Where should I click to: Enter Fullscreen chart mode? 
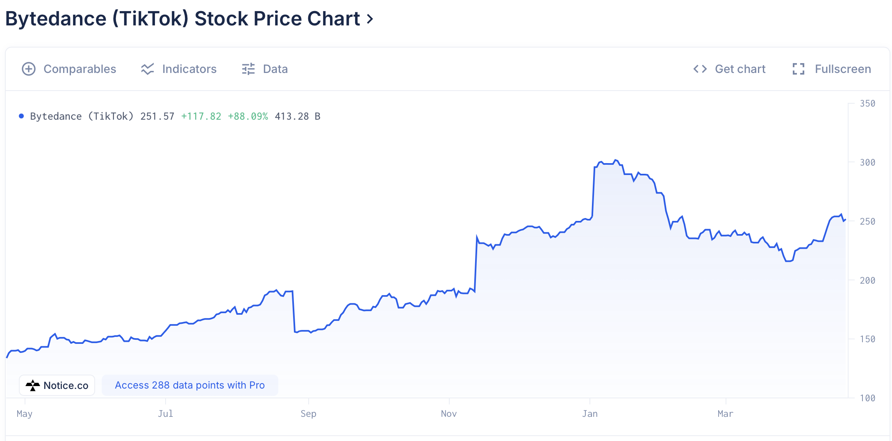[842, 69]
